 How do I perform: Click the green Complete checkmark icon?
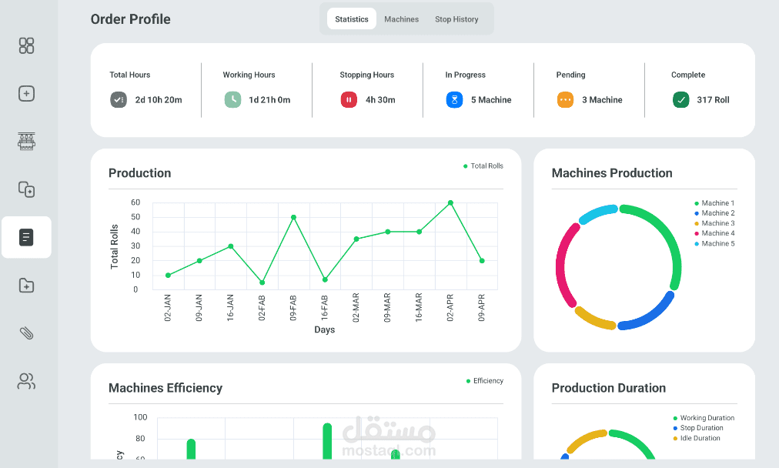[x=681, y=100]
